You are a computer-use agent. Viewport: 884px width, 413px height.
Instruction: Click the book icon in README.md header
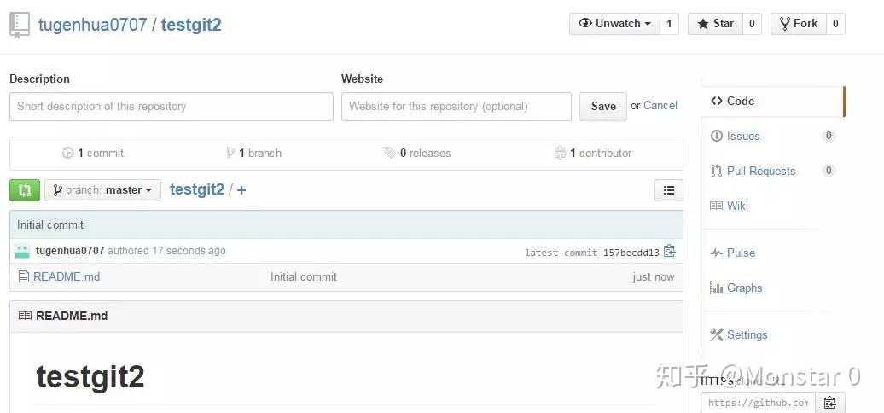pyautogui.click(x=25, y=316)
